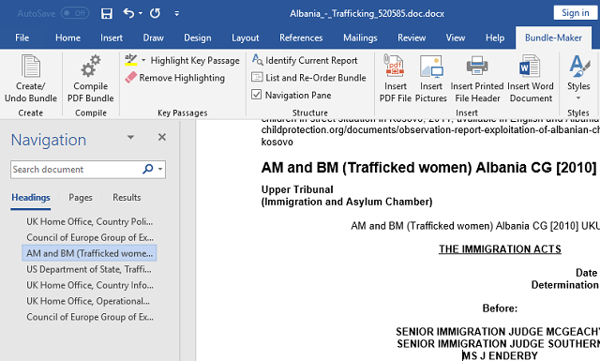Switch to the Pages navigation tab
The width and height of the screenshot is (600, 361).
(x=81, y=198)
